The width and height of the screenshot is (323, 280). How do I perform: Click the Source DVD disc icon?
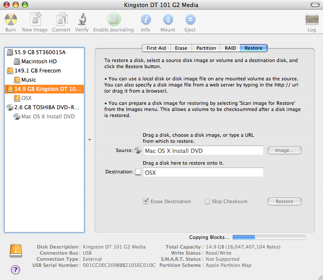tap(138, 150)
